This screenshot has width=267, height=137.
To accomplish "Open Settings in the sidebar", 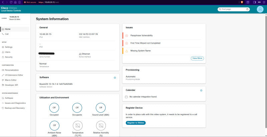I will [x=15, y=47].
